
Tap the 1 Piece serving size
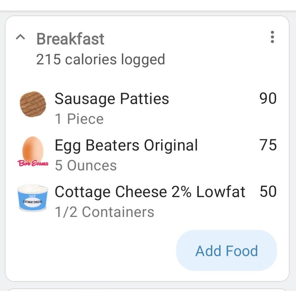79,119
